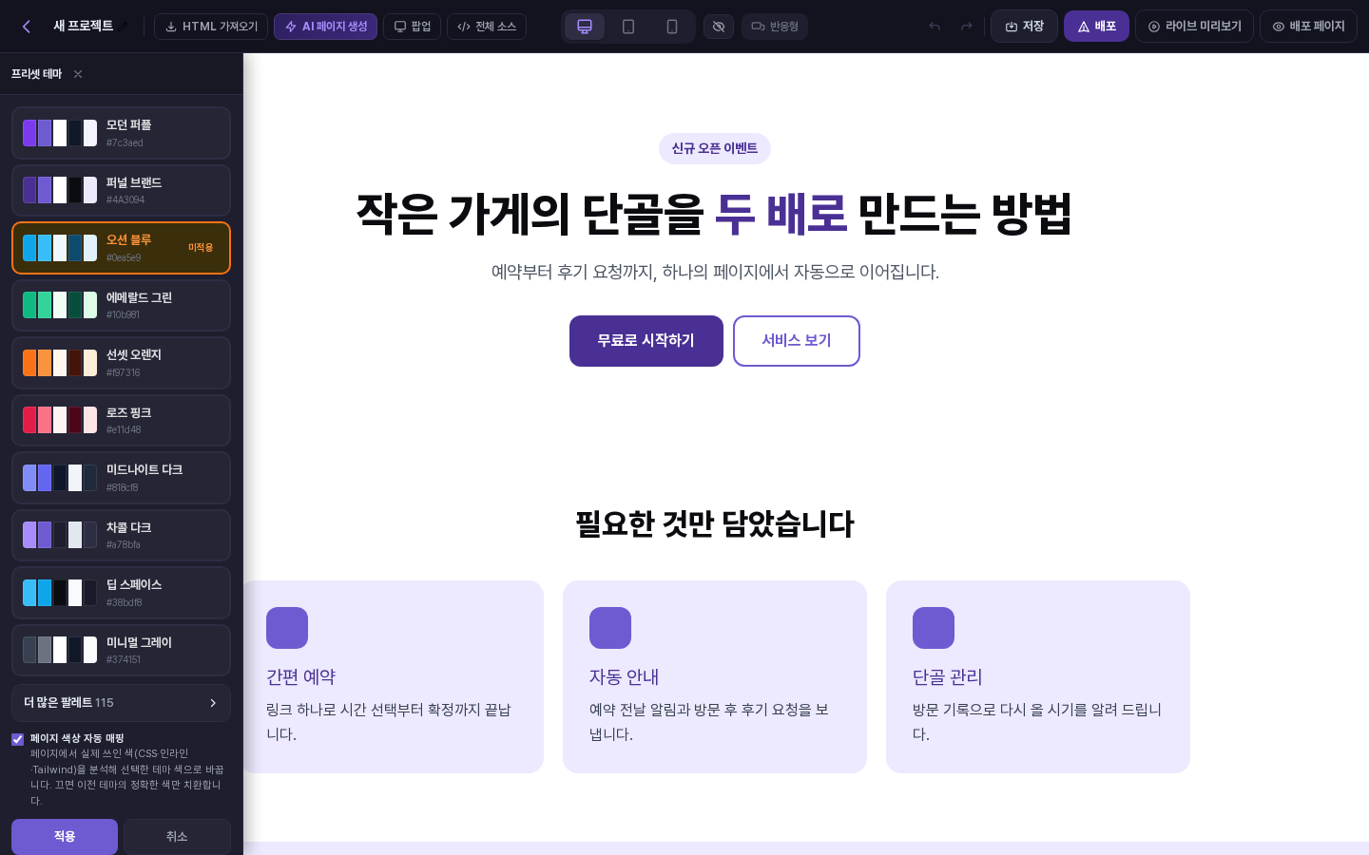The image size is (1369, 855).
Task: Select the mobile phone viewport icon
Action: coord(672,27)
